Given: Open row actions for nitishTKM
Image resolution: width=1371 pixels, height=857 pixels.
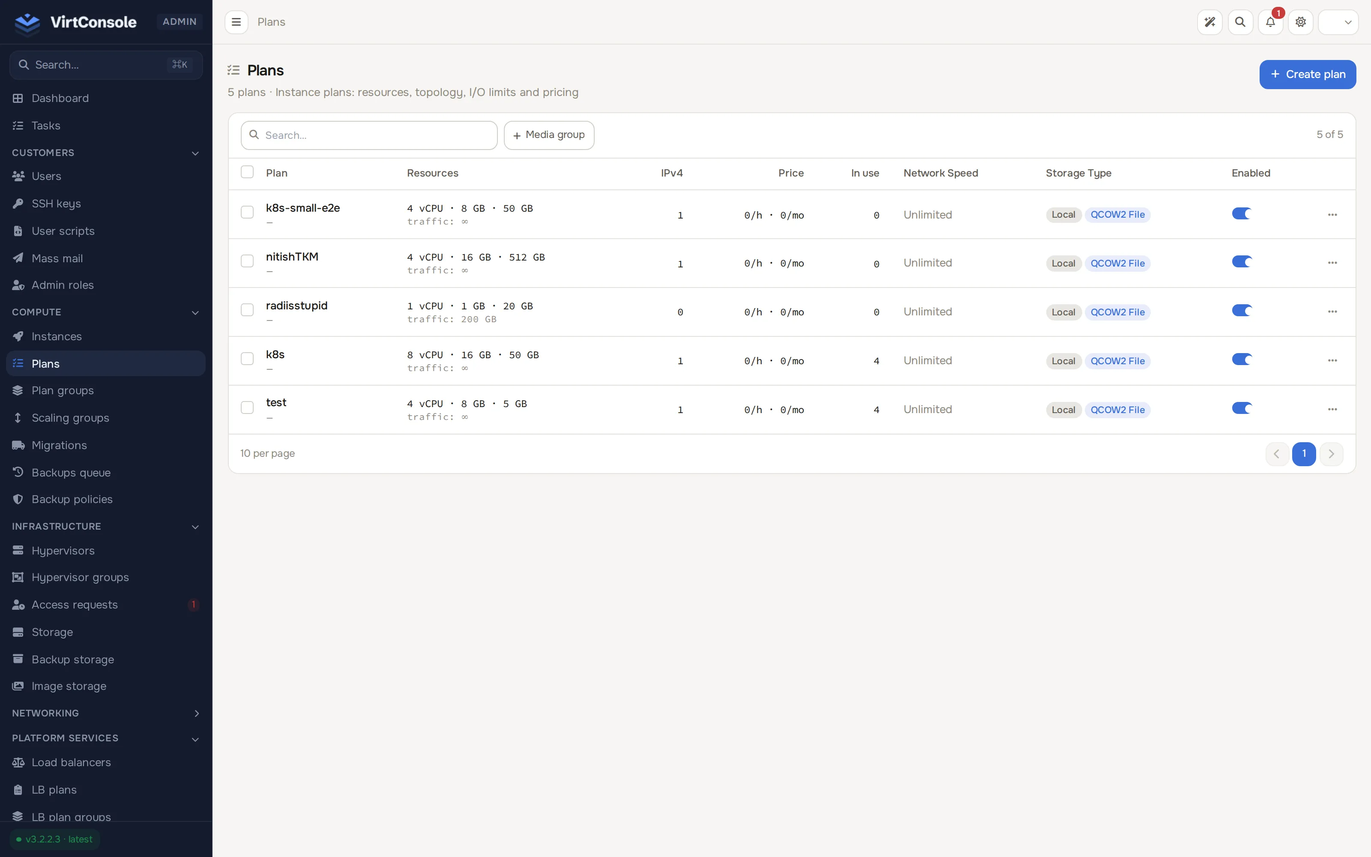Looking at the screenshot, I should (1332, 263).
